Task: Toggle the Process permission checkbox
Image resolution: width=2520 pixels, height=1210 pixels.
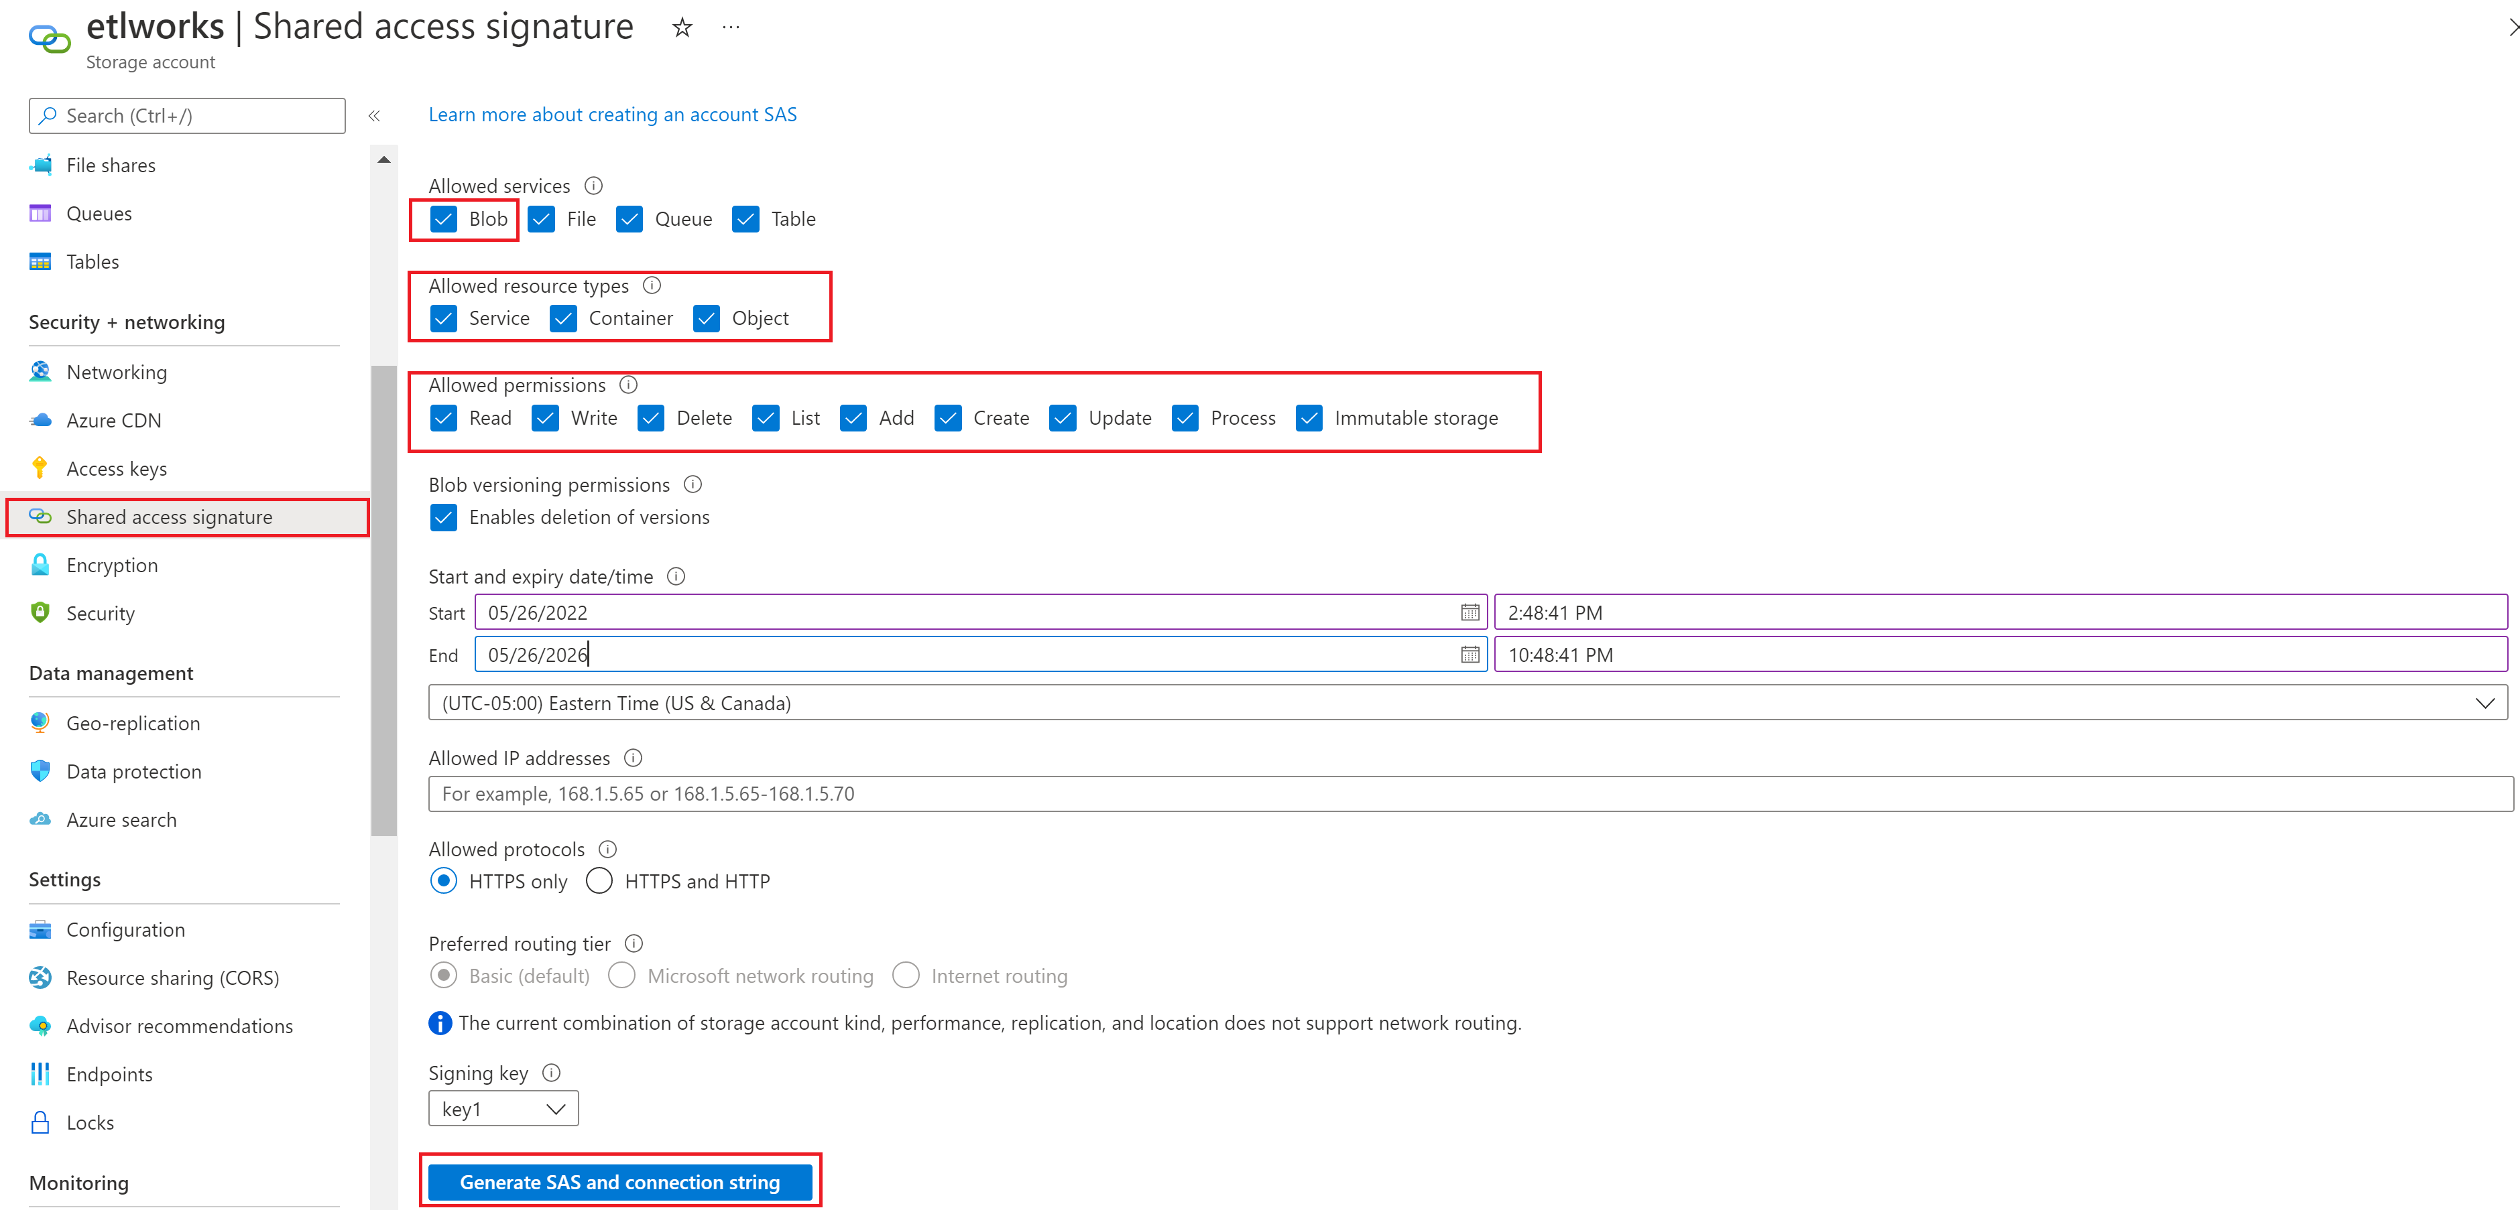Action: (x=1186, y=418)
